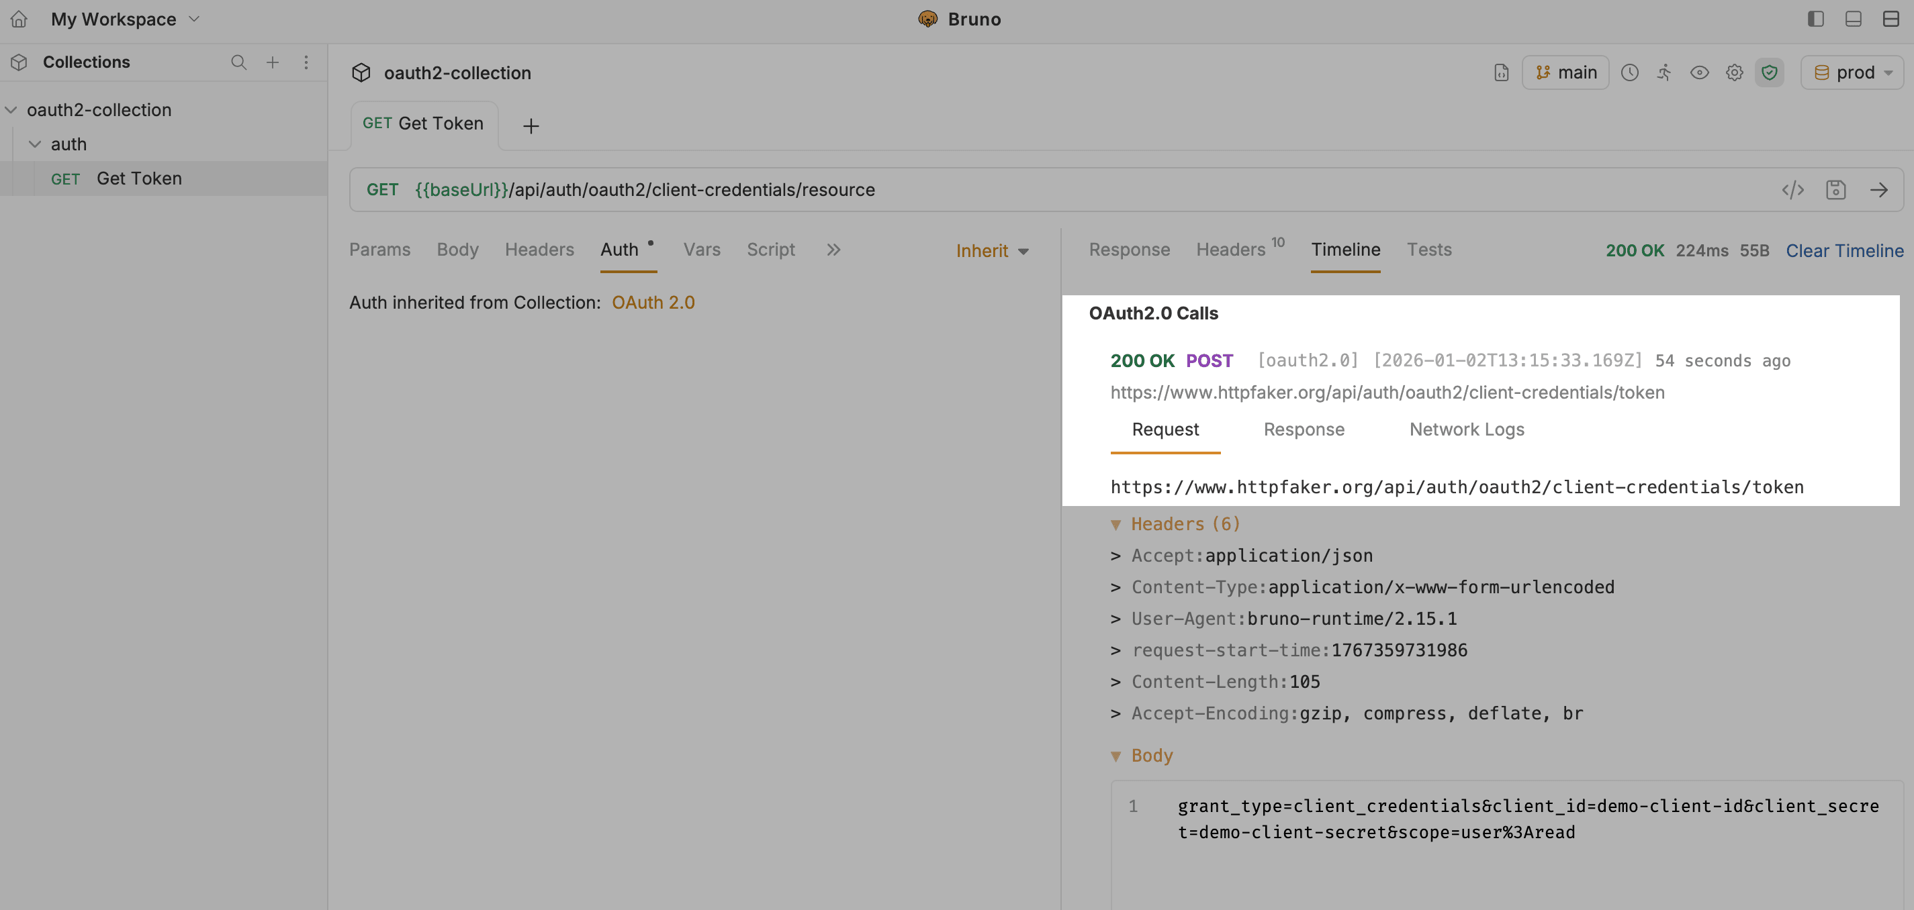Image resolution: width=1914 pixels, height=910 pixels.
Task: Add new collection with plus icon
Action: click(x=273, y=62)
